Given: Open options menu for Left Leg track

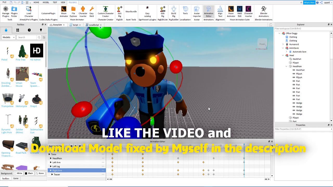Looking at the screenshot, I should pos(103,166).
